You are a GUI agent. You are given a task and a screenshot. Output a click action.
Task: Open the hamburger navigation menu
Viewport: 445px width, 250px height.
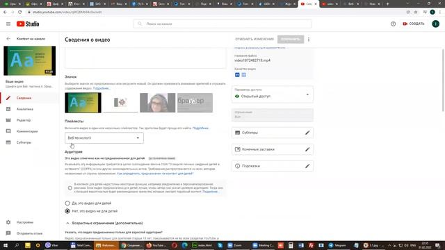point(8,24)
